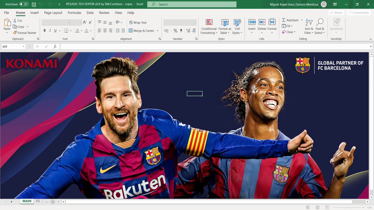Switch to the Formulas tab

coord(75,13)
